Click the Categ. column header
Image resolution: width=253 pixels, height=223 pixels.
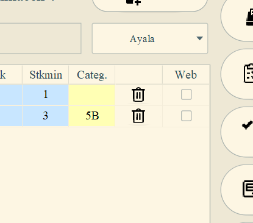tap(92, 75)
